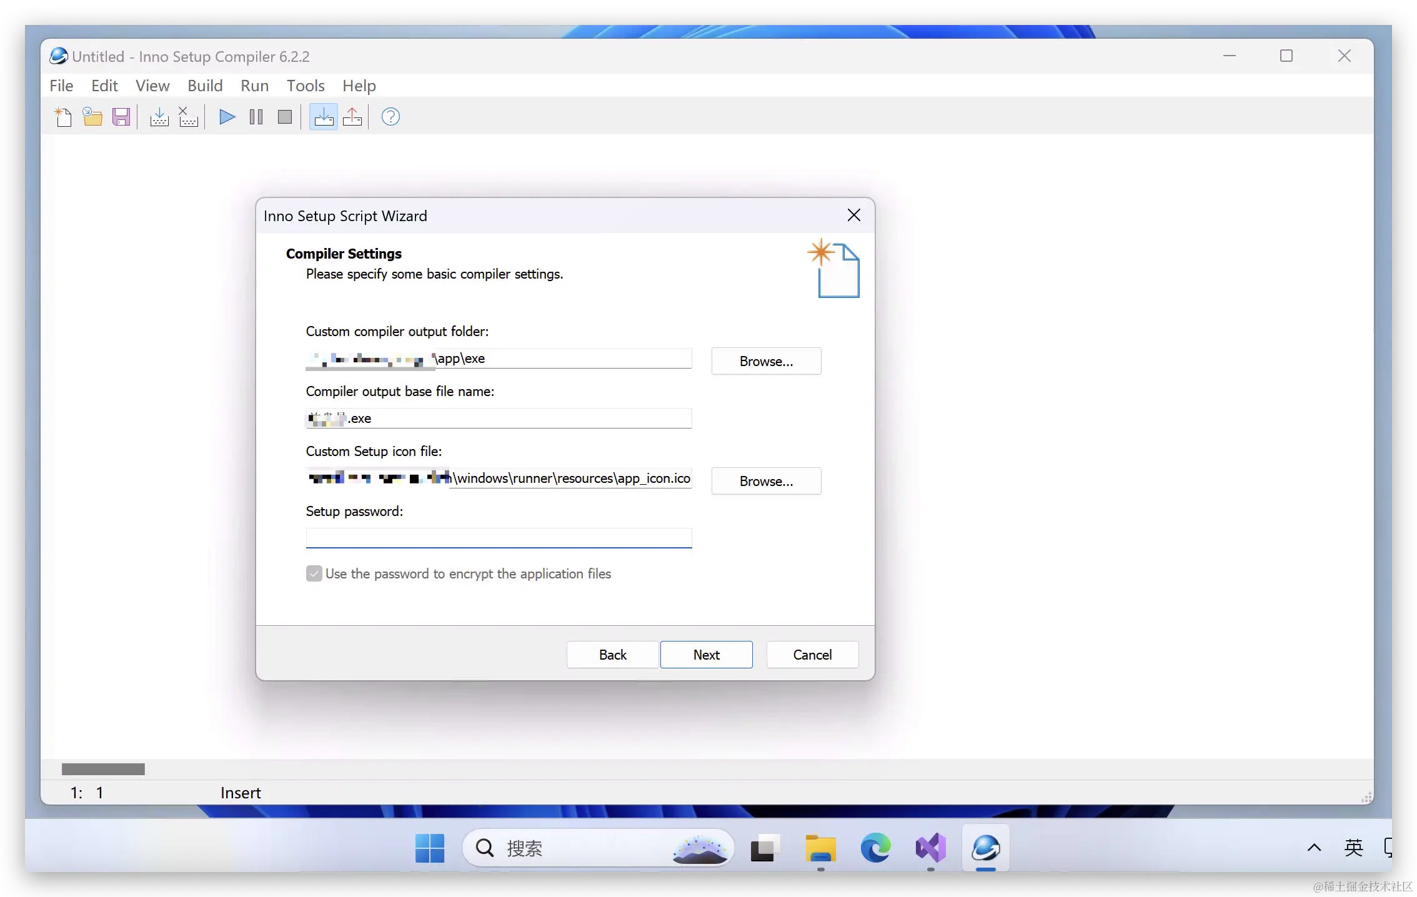Focus the compiler output base file name field

(499, 419)
